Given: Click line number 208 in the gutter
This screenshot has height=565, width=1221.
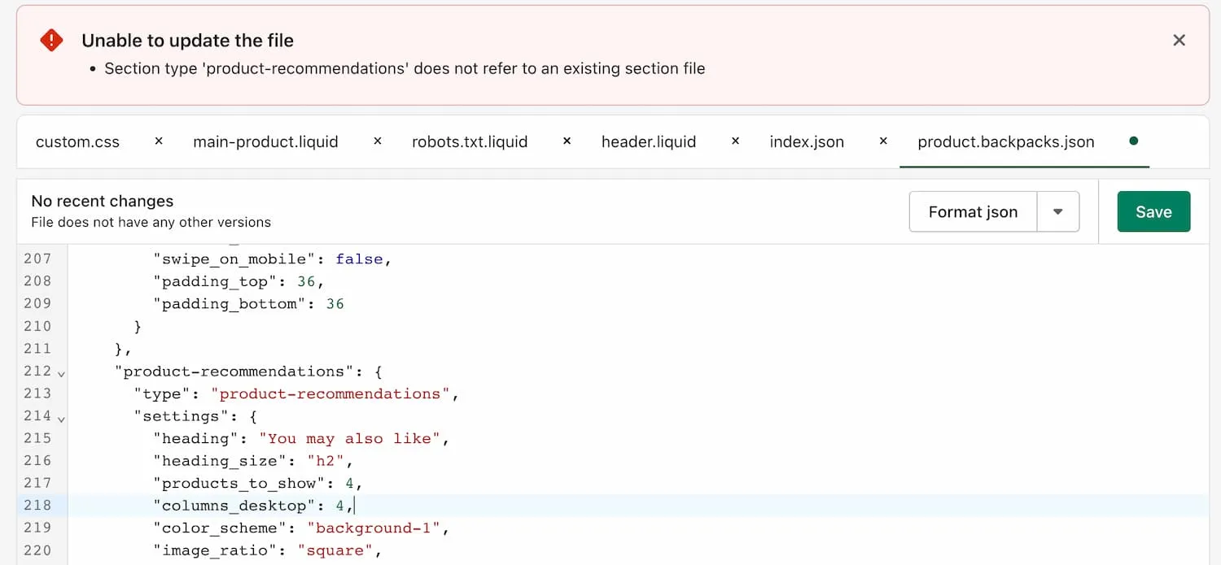Looking at the screenshot, I should 37,281.
